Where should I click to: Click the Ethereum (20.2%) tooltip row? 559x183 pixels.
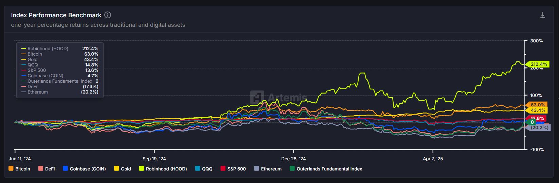coord(60,92)
